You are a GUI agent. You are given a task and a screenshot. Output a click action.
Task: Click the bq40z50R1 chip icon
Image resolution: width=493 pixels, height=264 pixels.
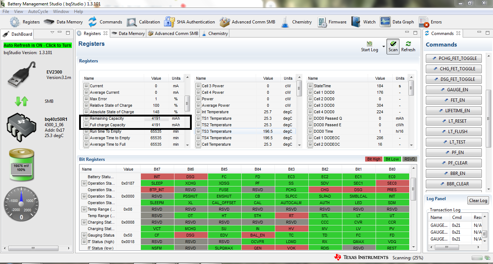pyautogui.click(x=22, y=127)
